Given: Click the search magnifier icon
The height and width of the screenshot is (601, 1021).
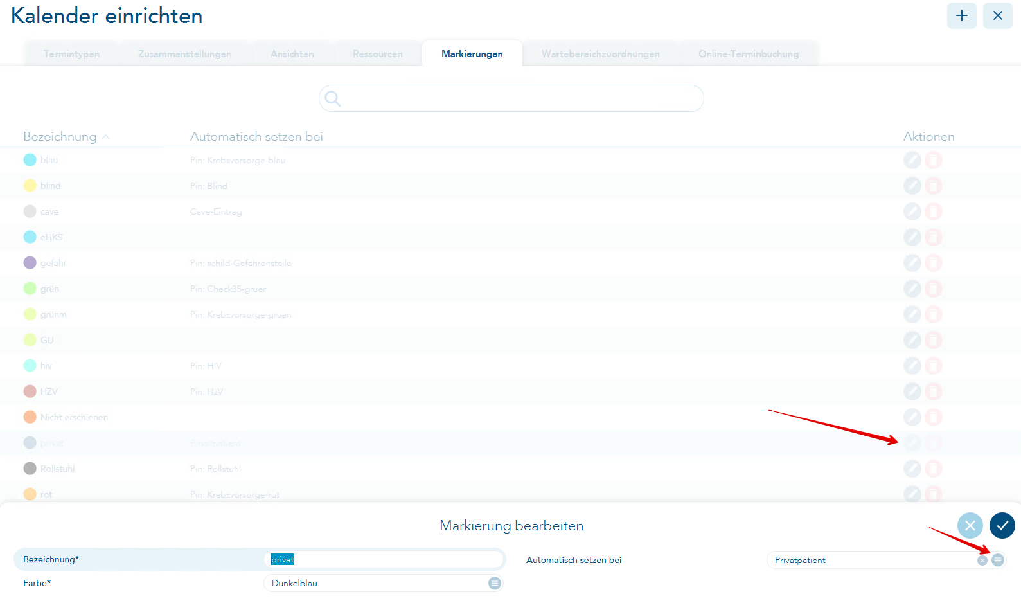Looking at the screenshot, I should click(333, 98).
